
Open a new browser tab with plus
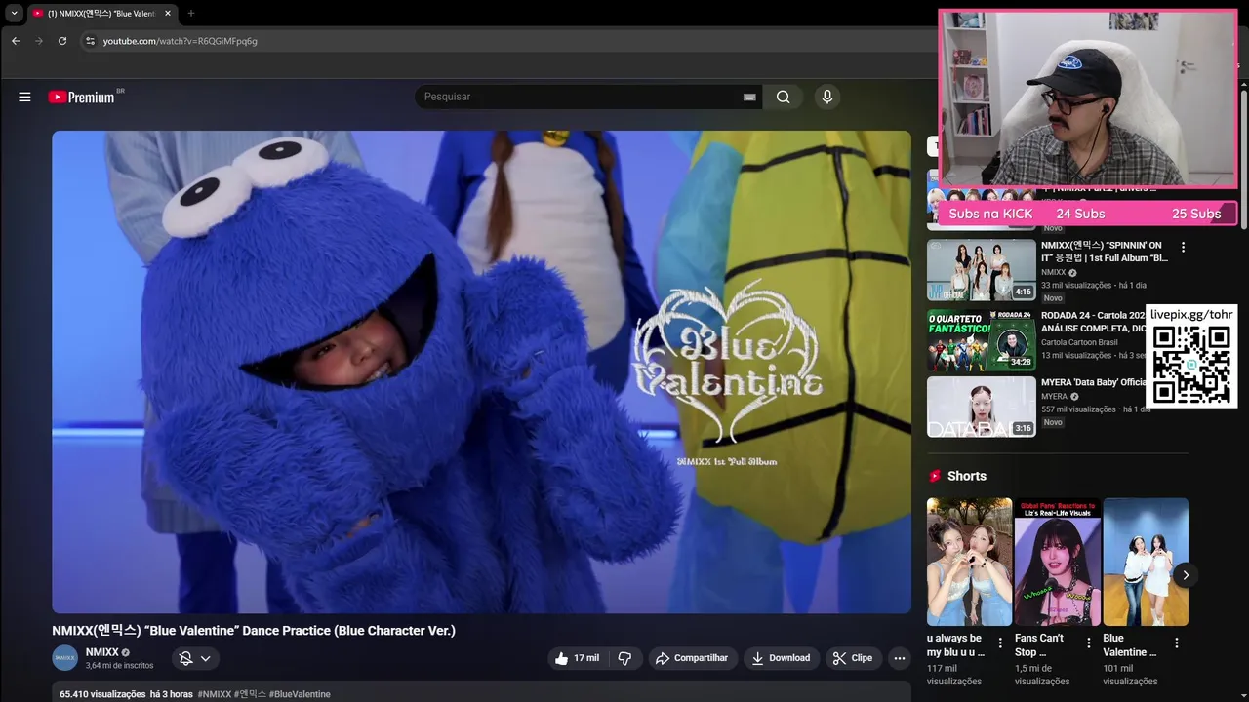point(190,14)
